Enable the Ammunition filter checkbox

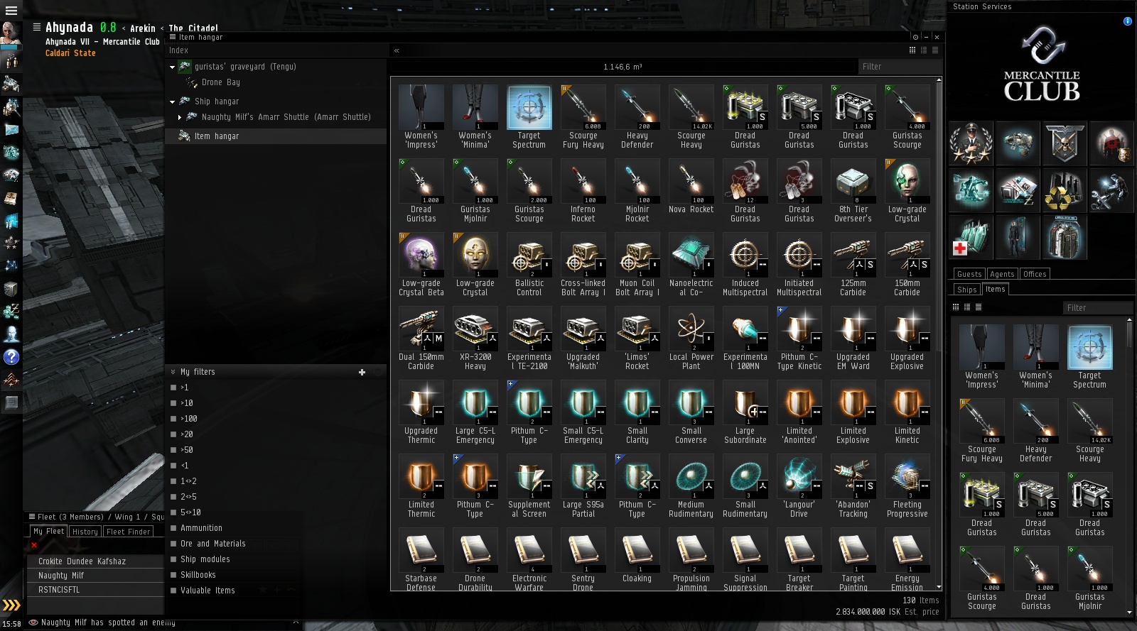point(173,528)
